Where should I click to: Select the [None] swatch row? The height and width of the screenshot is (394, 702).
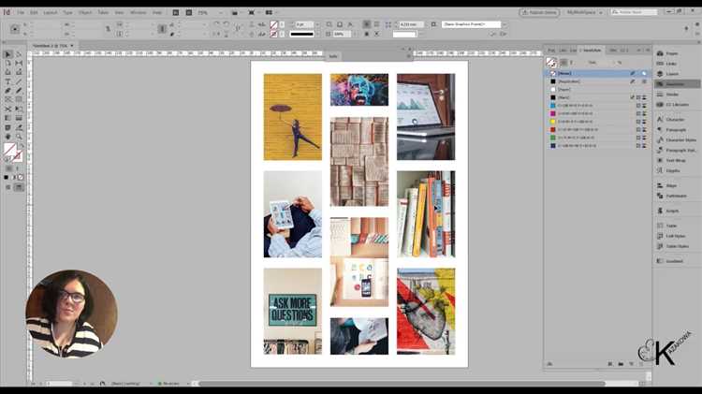click(597, 73)
